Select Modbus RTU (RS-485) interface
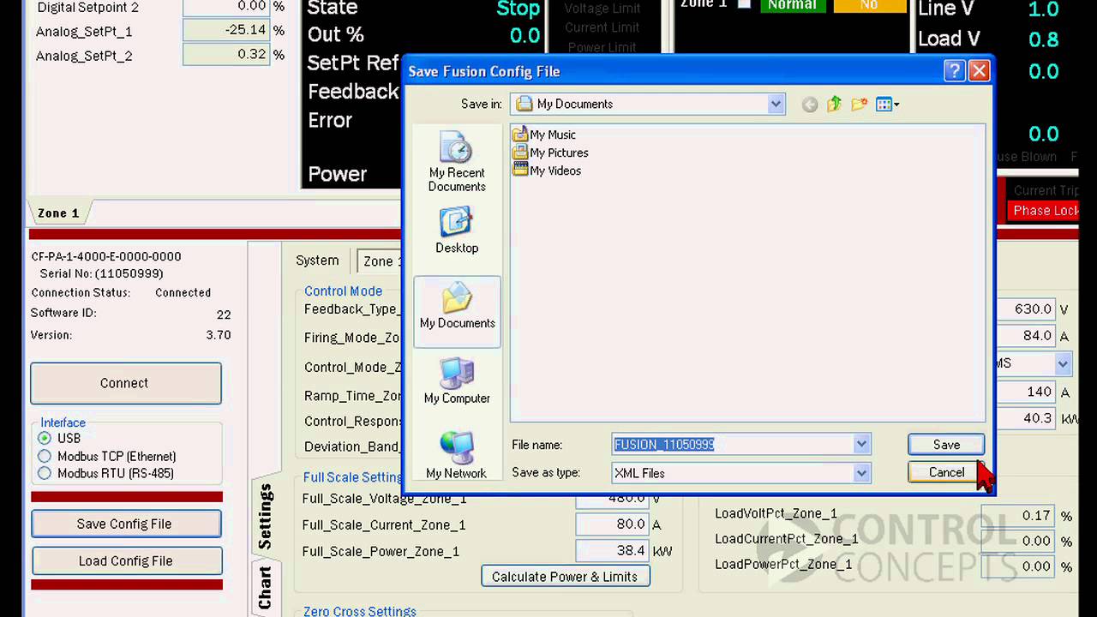This screenshot has height=617, width=1097. pos(45,473)
